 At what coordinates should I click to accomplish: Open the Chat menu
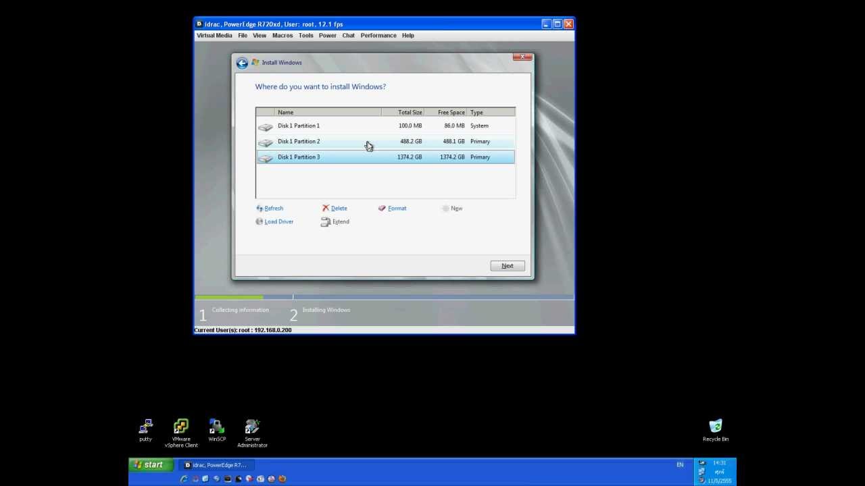(348, 35)
